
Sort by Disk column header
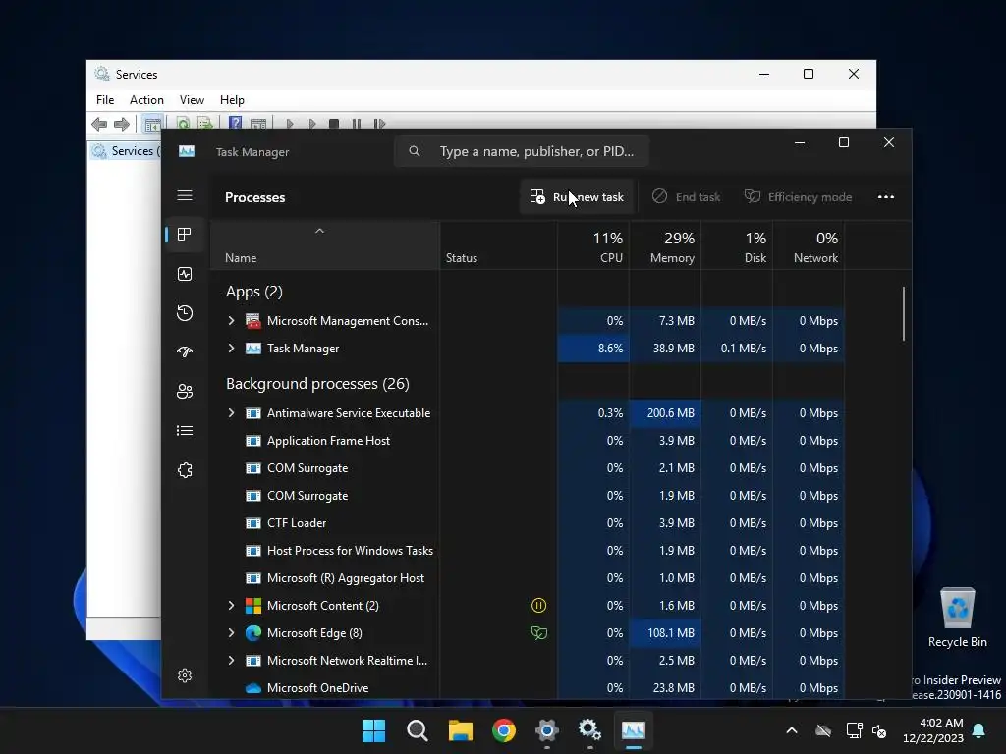coord(737,246)
